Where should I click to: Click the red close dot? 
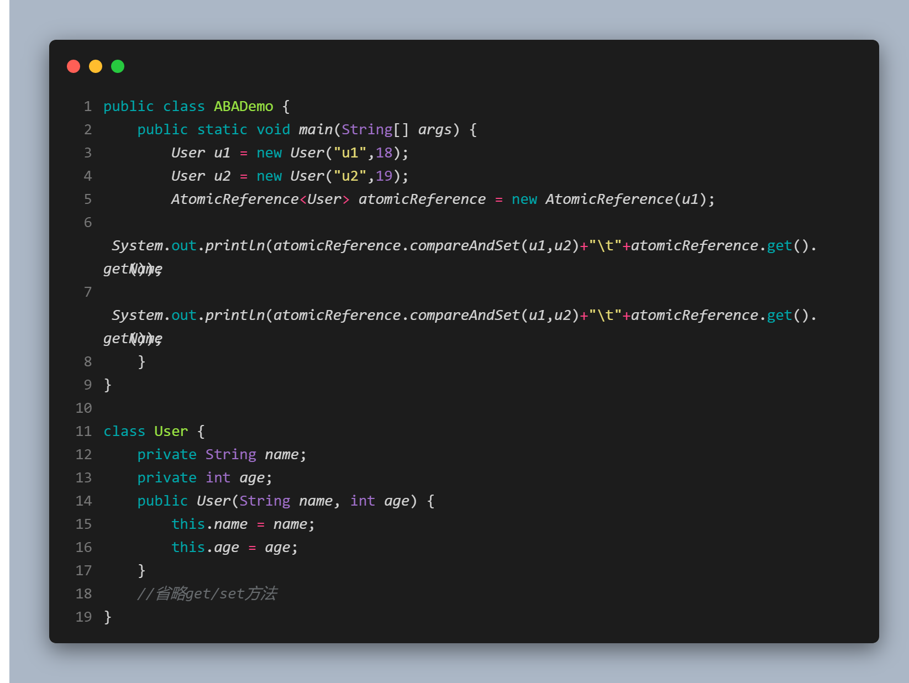click(x=73, y=66)
